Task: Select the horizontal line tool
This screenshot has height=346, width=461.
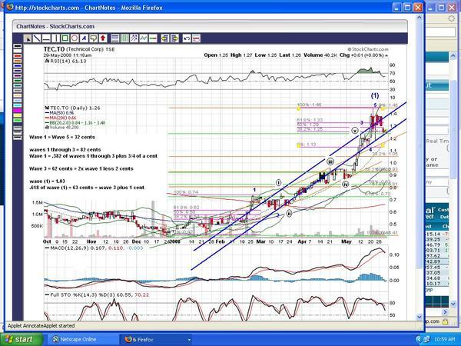Action: [x=46, y=38]
